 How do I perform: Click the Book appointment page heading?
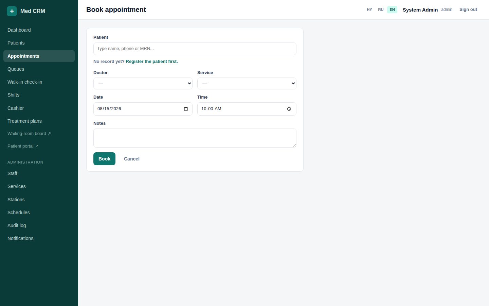click(116, 10)
